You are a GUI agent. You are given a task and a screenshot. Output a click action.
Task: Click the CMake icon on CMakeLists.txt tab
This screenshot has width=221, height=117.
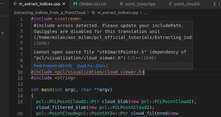coord(76,4)
